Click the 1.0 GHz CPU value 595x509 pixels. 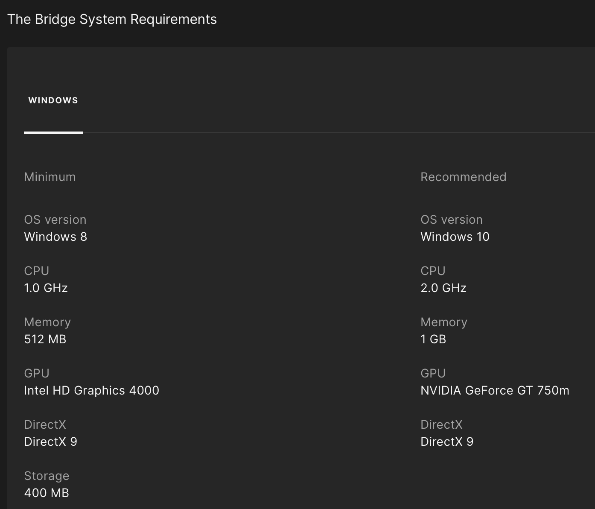pyautogui.click(x=46, y=288)
